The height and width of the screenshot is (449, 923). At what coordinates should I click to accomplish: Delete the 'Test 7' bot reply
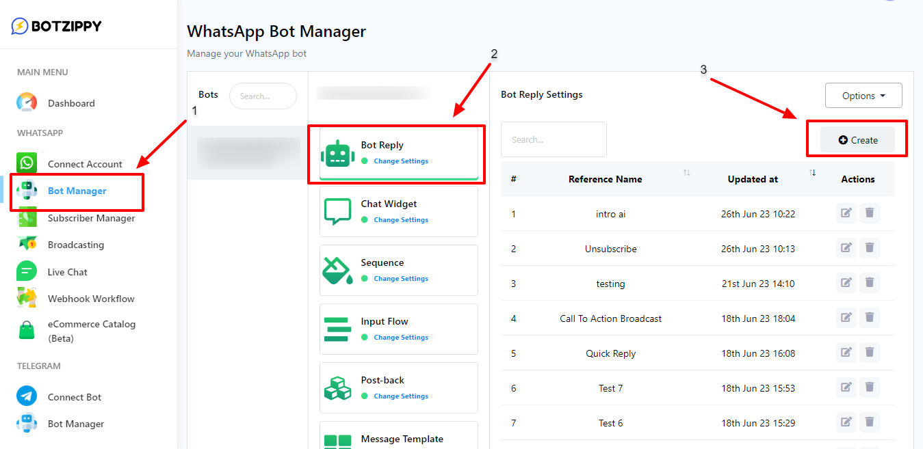870,387
